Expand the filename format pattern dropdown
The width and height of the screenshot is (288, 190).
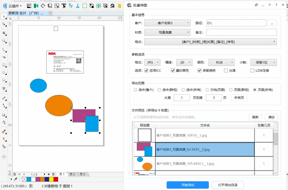click(210, 42)
